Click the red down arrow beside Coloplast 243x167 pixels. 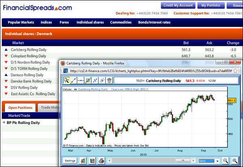coord(6,56)
